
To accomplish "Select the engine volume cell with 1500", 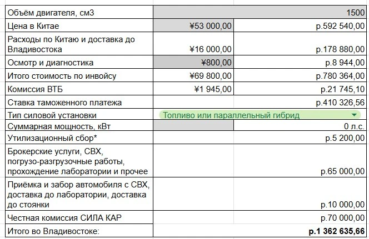I will click(x=260, y=12).
